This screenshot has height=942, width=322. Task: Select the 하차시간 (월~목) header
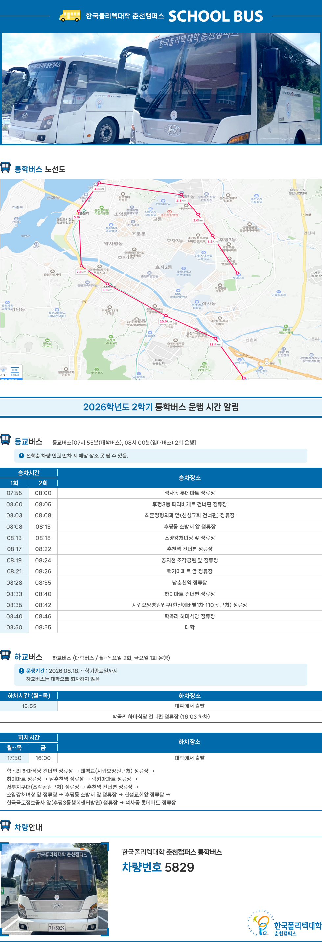click(x=29, y=696)
